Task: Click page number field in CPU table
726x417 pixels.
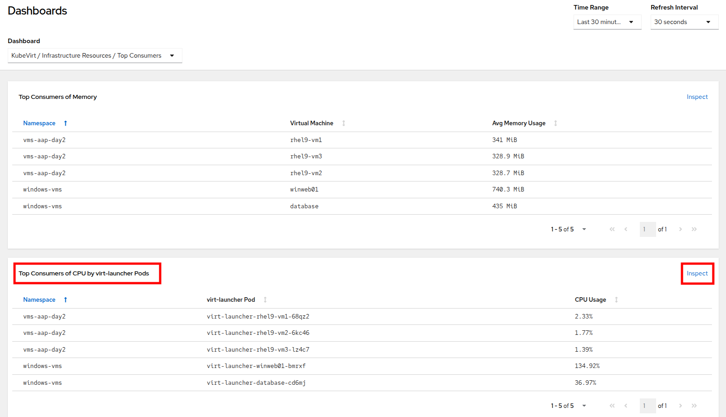Action: point(648,406)
